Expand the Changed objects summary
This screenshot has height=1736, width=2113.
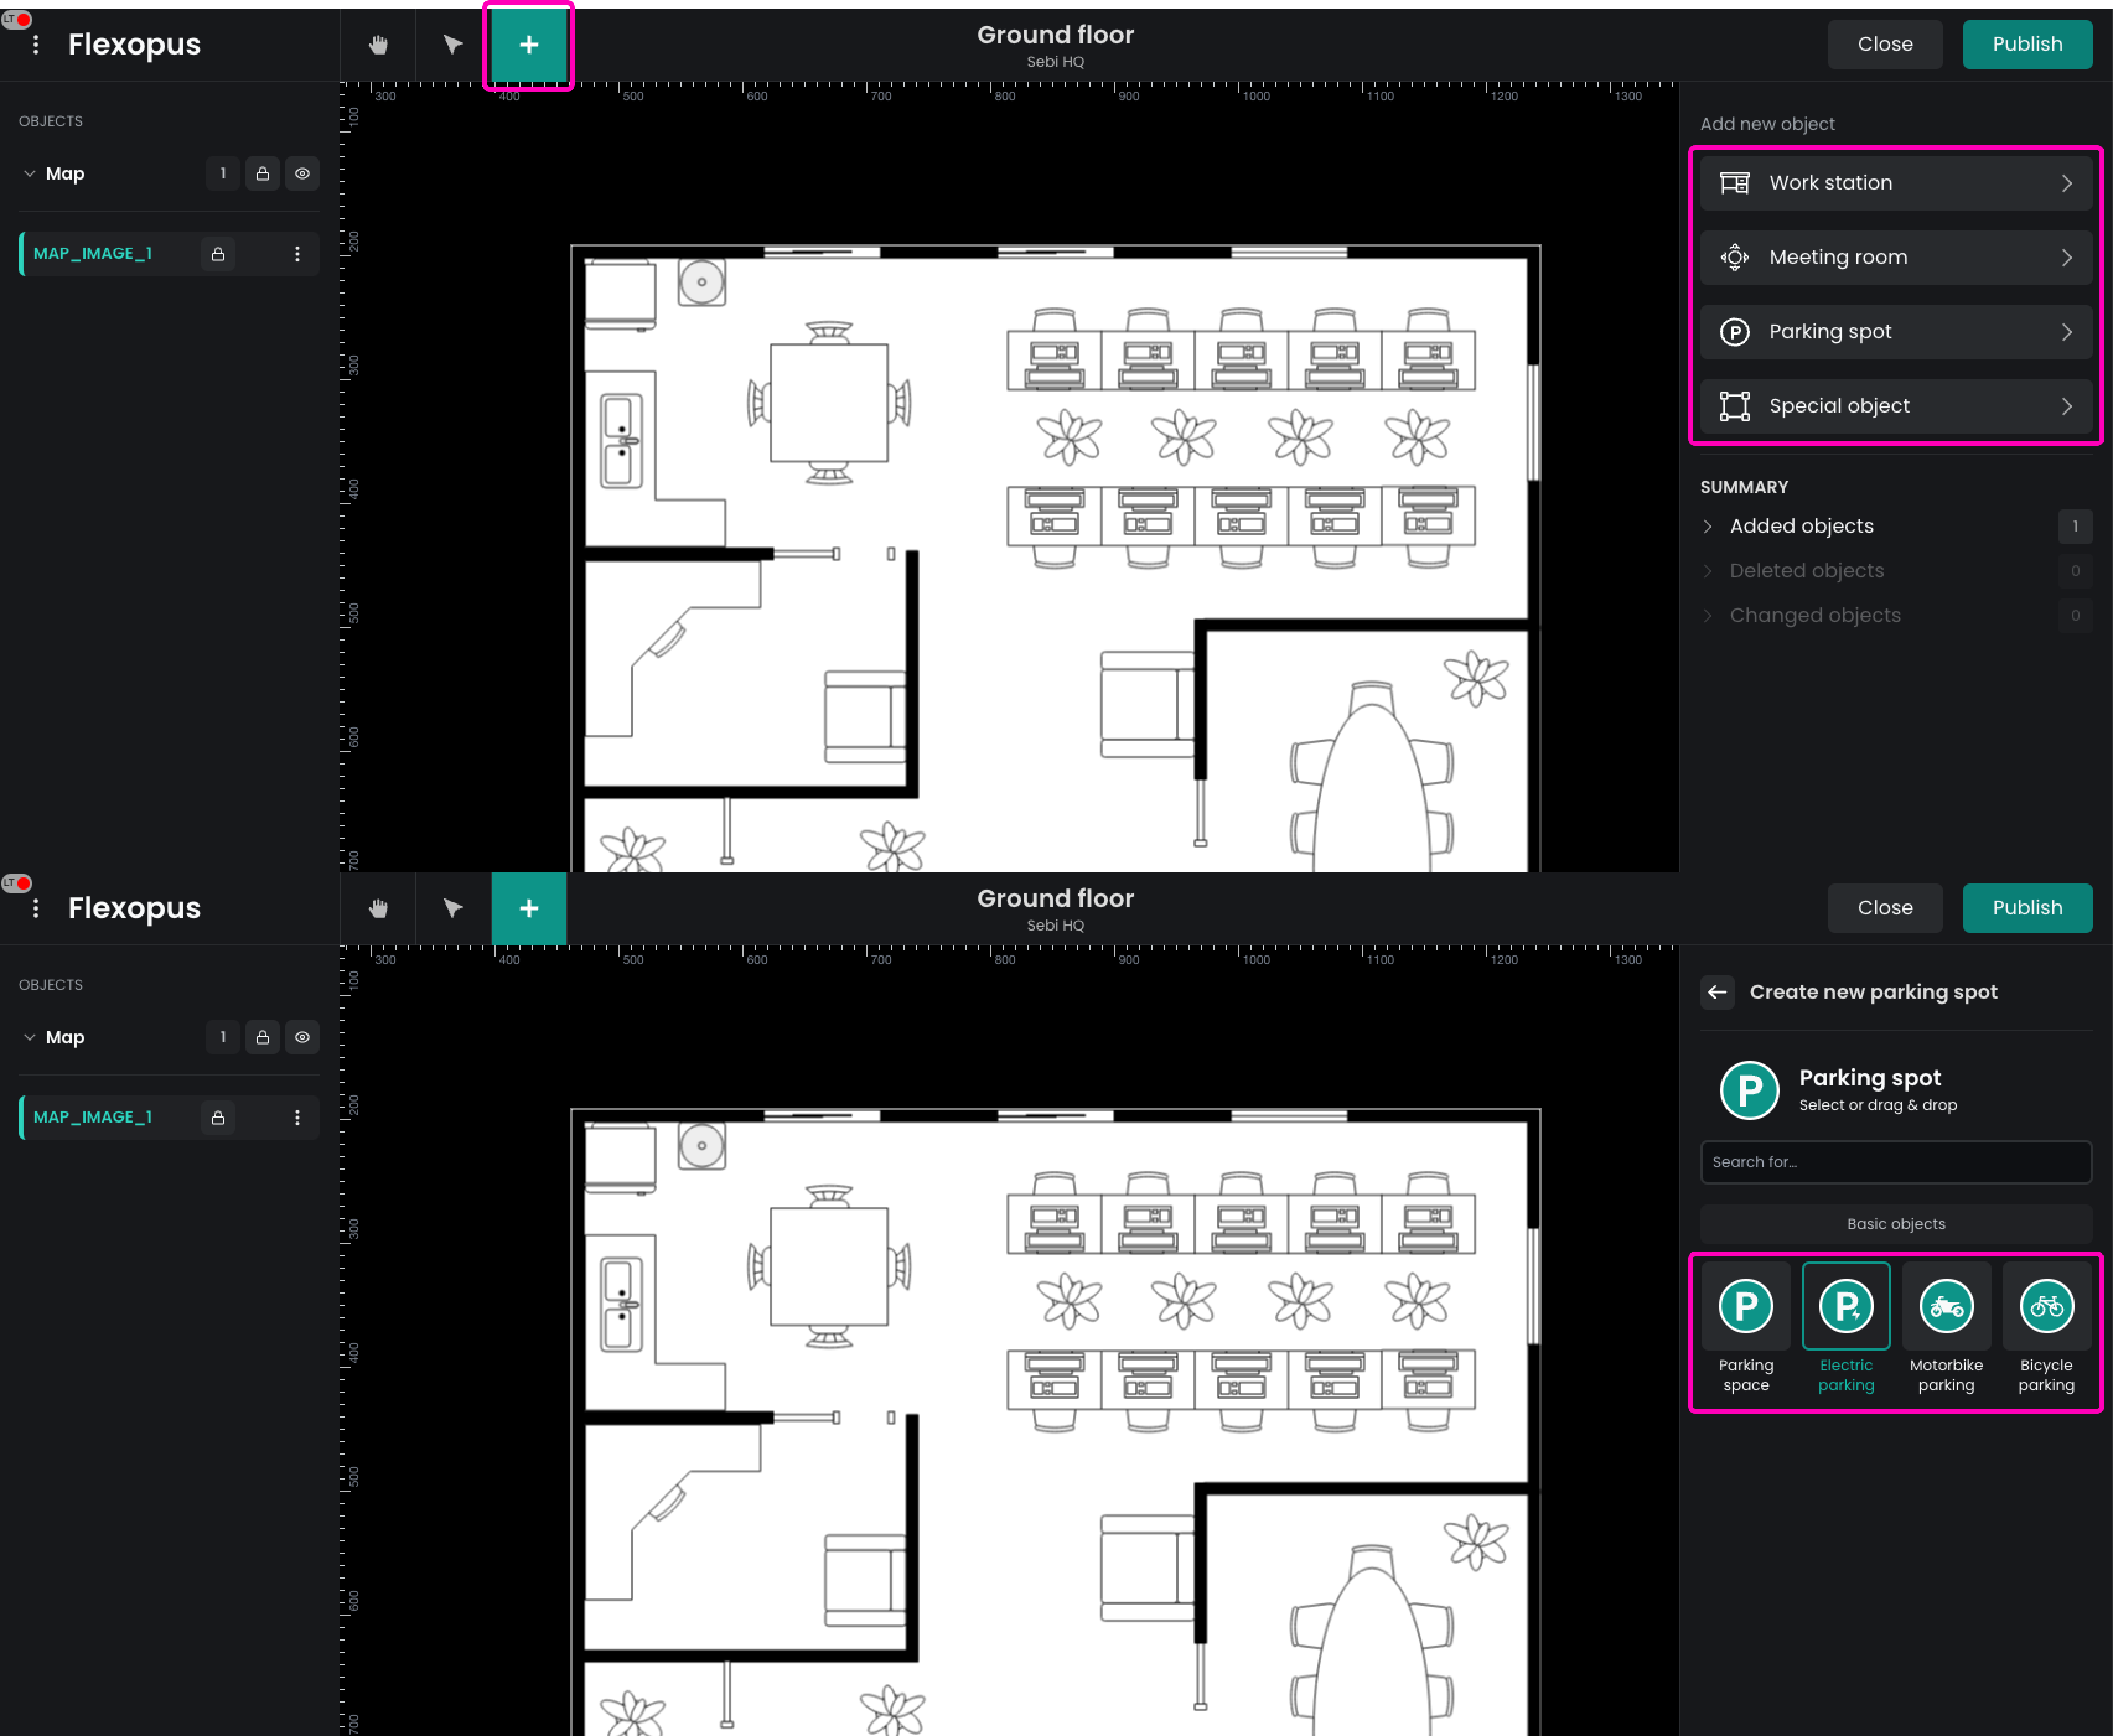pyautogui.click(x=1814, y=616)
